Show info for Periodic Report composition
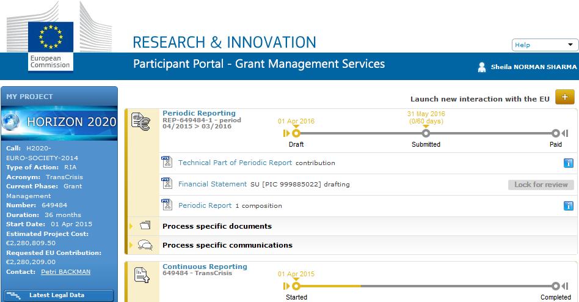This screenshot has width=579, height=302. (x=568, y=205)
